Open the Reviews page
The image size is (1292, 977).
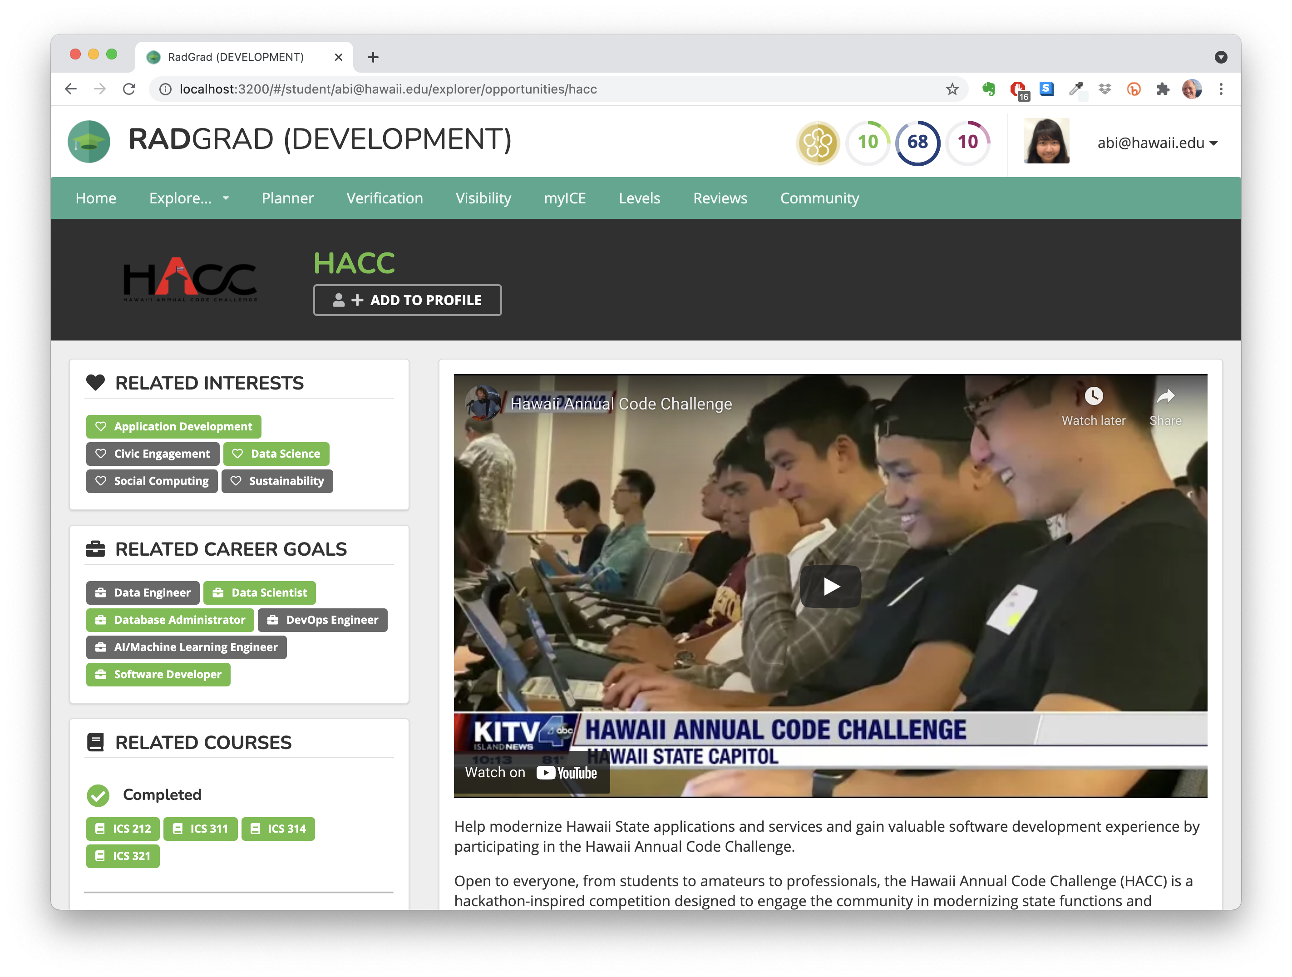click(x=720, y=198)
